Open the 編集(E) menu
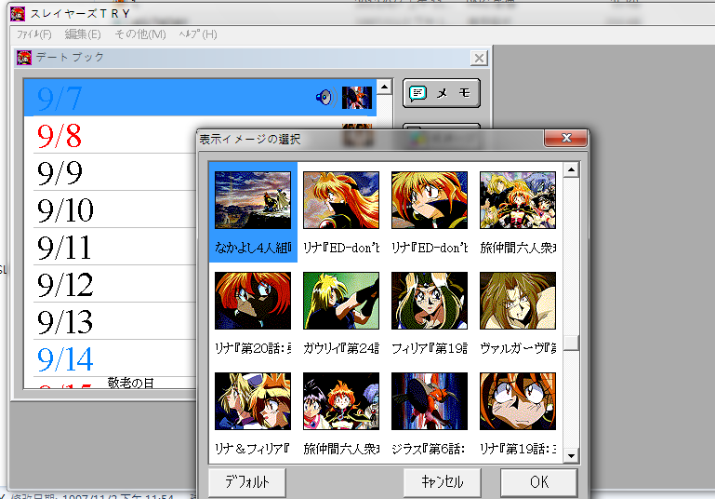Image resolution: width=715 pixels, height=499 pixels. coord(83,34)
